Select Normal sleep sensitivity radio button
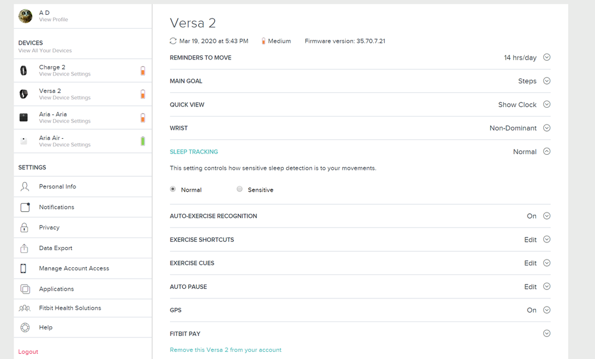Screen dimensions: 595x359 pos(173,189)
